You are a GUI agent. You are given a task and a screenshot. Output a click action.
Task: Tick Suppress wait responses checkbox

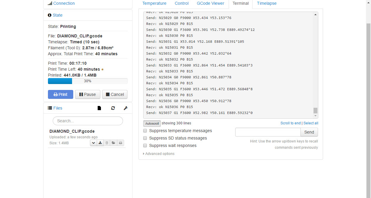pos(145,145)
